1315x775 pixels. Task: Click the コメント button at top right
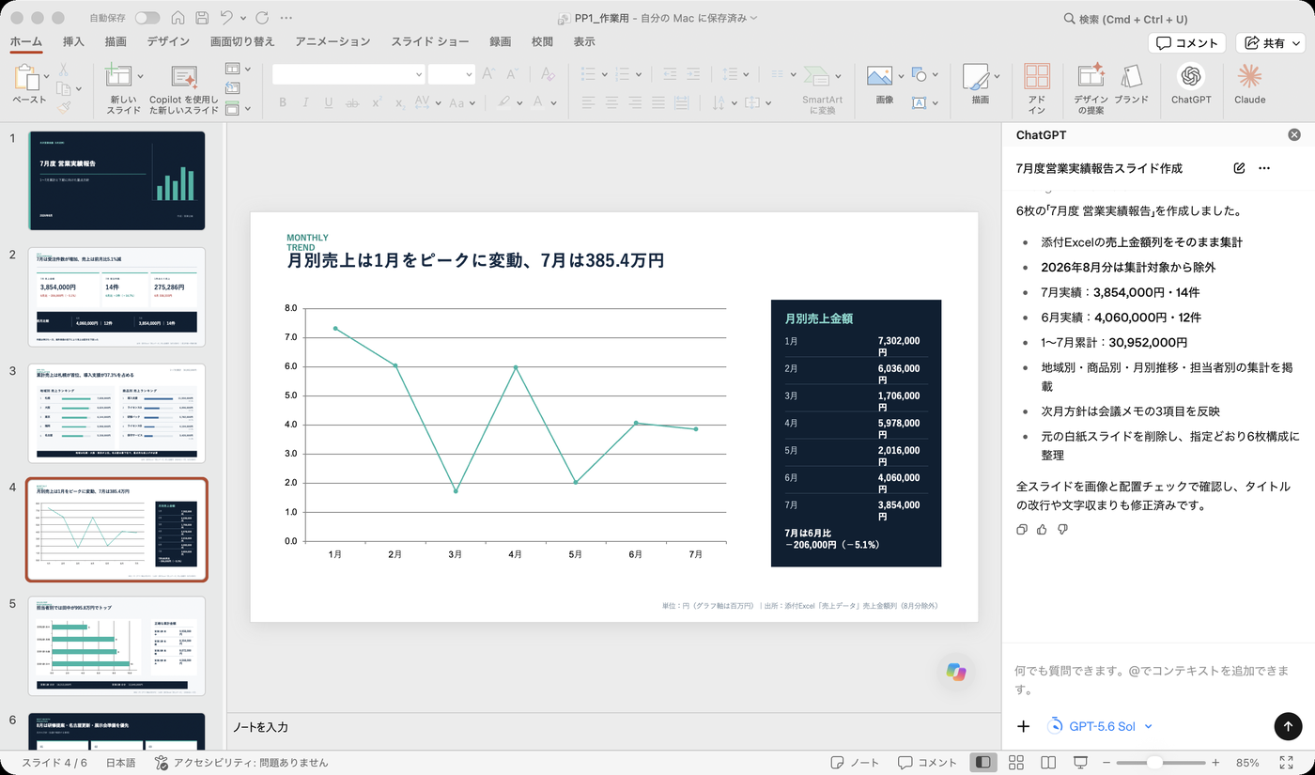click(x=1187, y=43)
